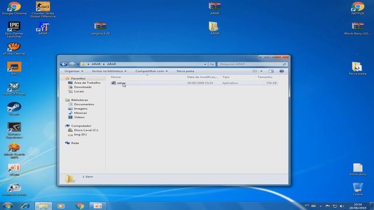
Task: Open the Vídeos library
Action: point(79,117)
